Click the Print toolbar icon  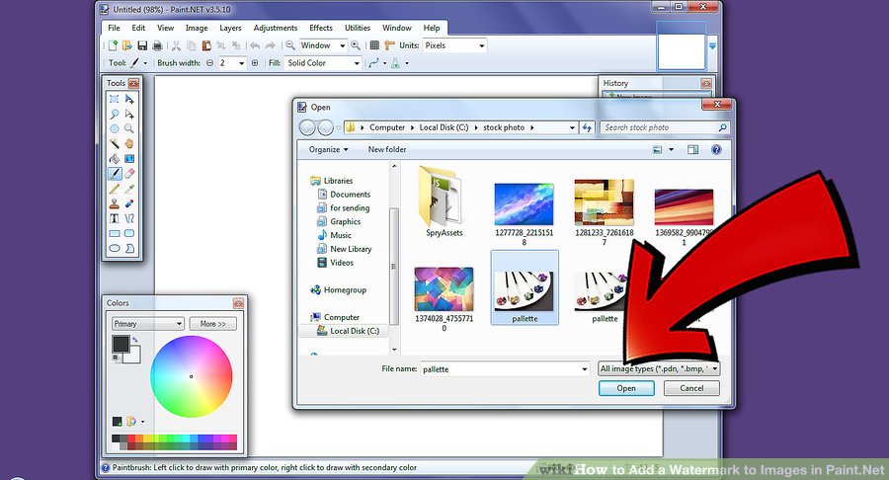pyautogui.click(x=158, y=45)
